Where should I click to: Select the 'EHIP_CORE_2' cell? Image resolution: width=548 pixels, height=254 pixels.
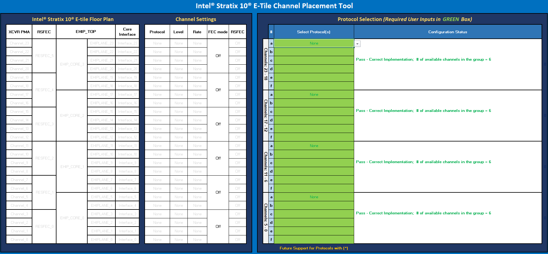point(72,116)
